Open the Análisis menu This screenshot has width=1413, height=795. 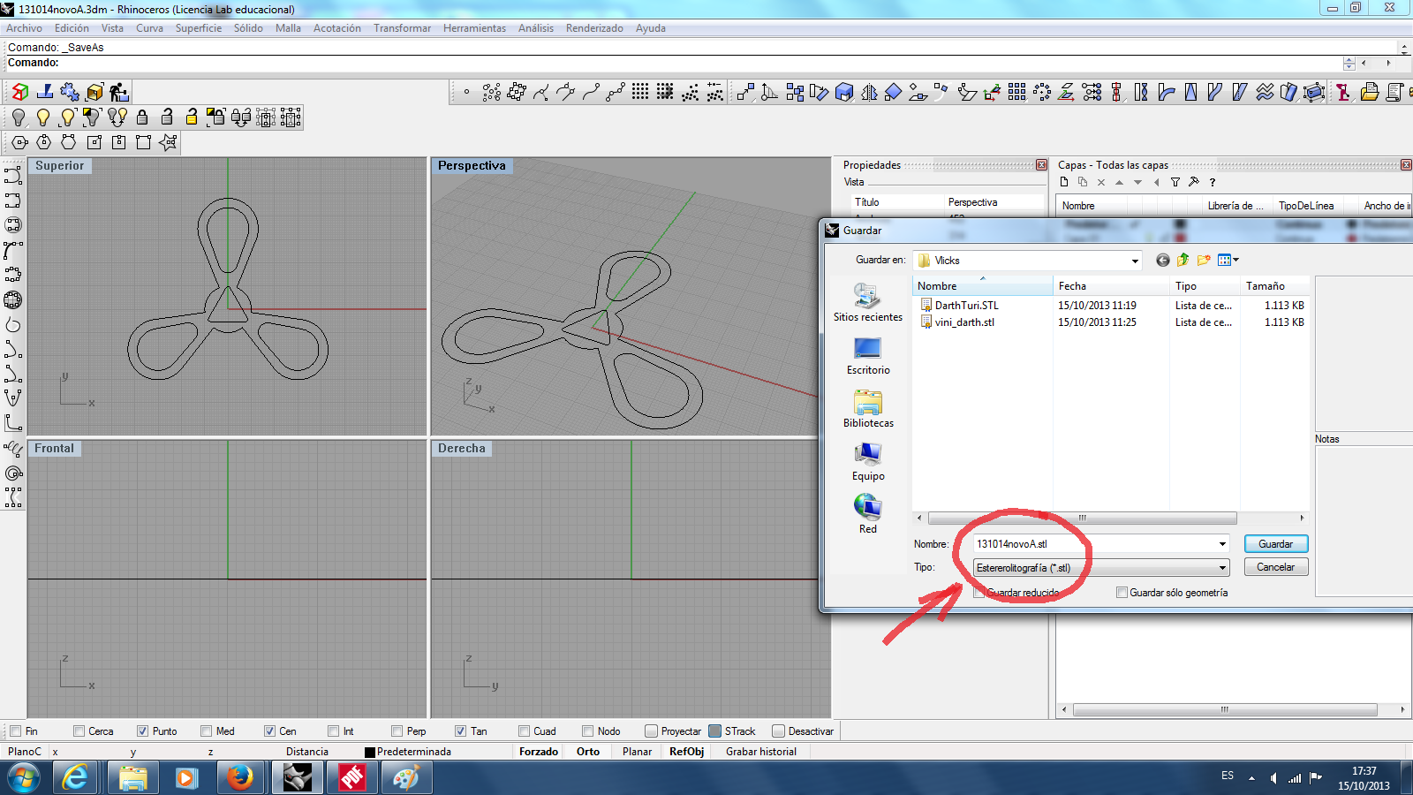[536, 28]
